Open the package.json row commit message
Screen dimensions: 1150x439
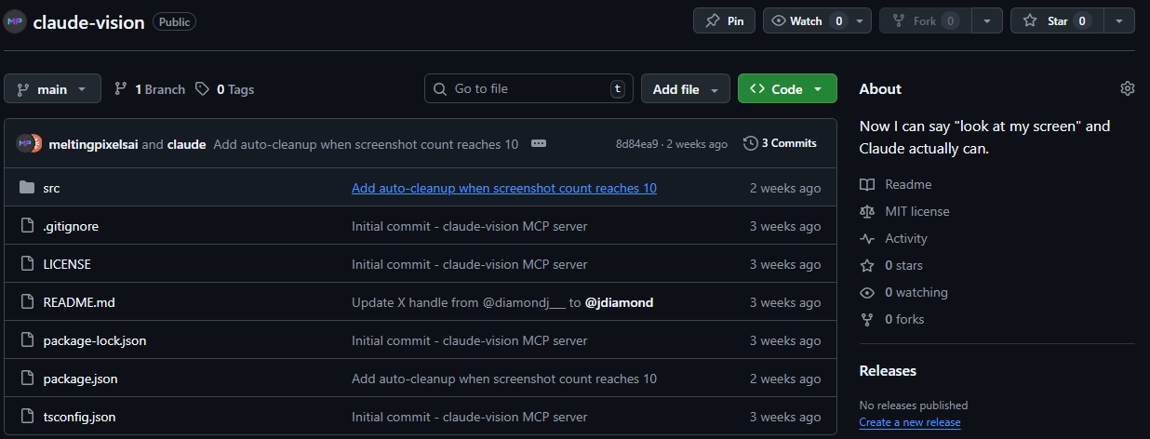[x=504, y=379]
